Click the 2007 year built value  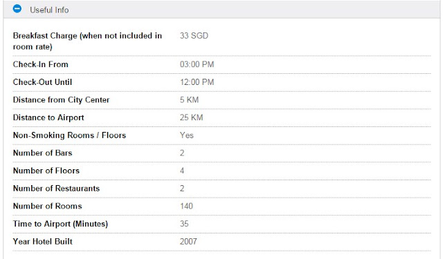pos(188,242)
